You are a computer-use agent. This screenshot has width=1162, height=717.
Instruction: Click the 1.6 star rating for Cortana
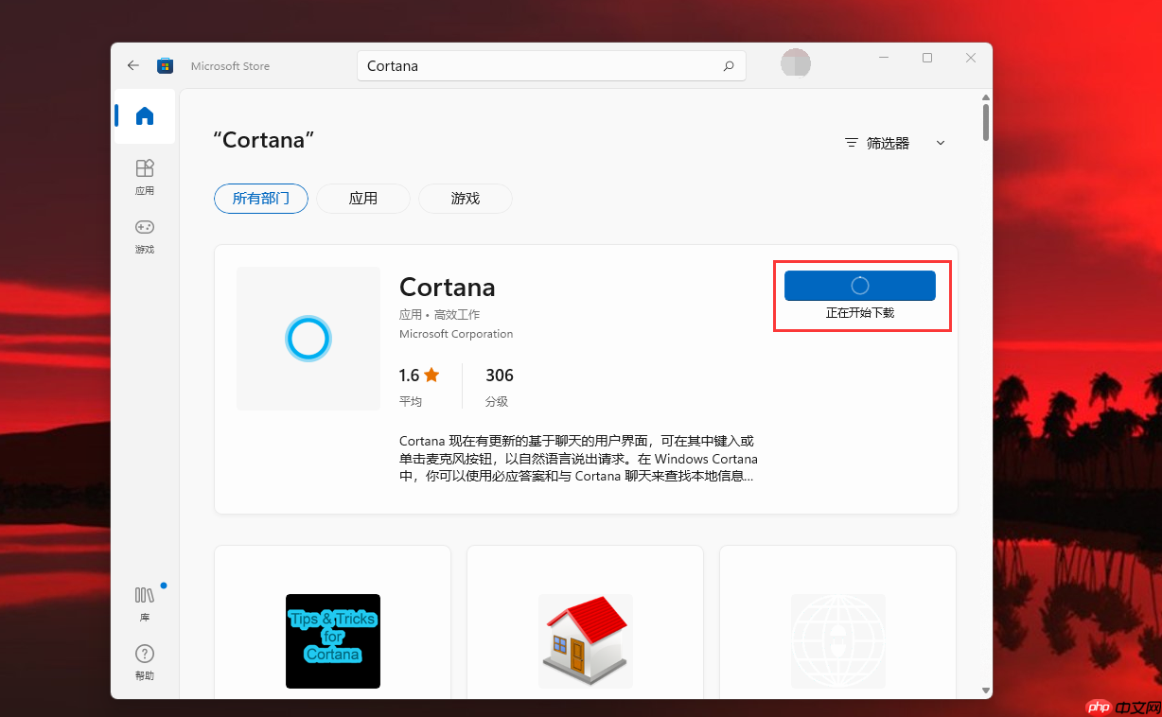click(417, 375)
